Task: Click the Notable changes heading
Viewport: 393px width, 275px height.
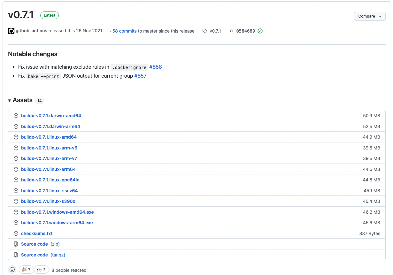Action: 33,54
